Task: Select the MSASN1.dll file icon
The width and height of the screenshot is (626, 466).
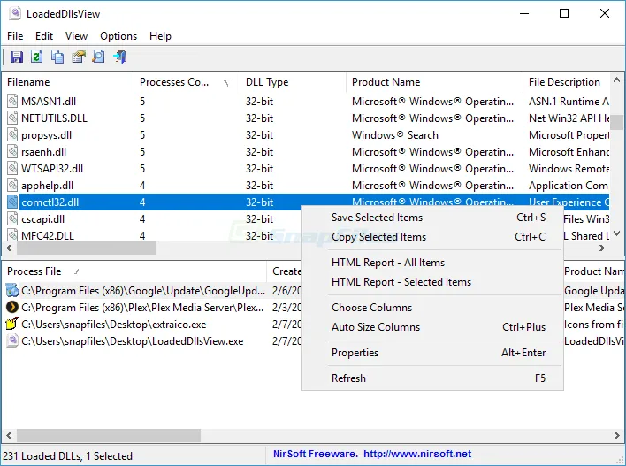Action: [12, 102]
